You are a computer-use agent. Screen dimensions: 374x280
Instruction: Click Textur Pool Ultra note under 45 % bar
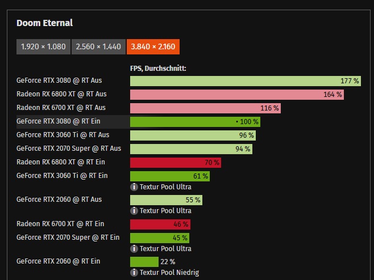click(x=165, y=249)
